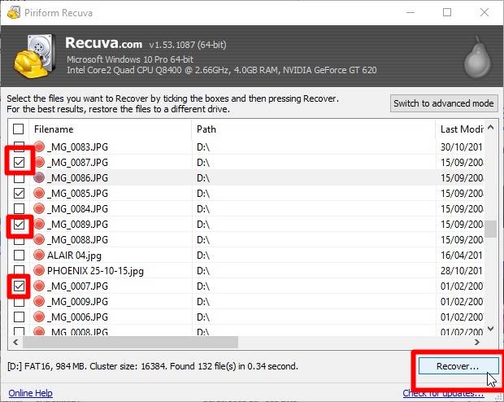Sort by the Filename column header
This screenshot has width=504, height=402.
111,129
